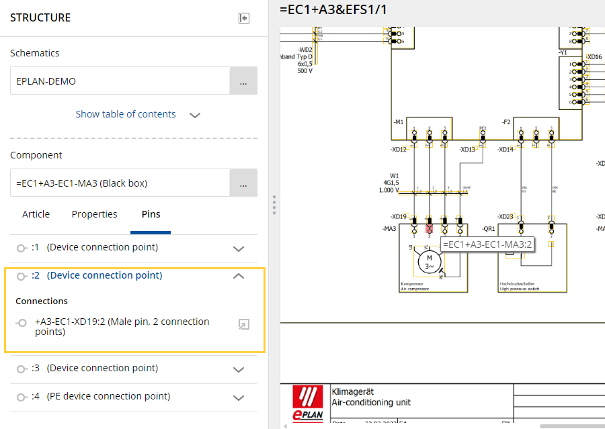Collapse the Structure panel with the arrow icon
Screen dimensions: 605x429
pyautogui.click(x=244, y=18)
